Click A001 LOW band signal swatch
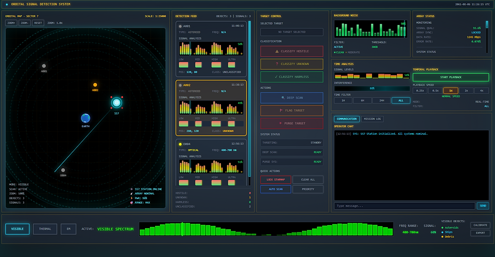 click(183, 65)
